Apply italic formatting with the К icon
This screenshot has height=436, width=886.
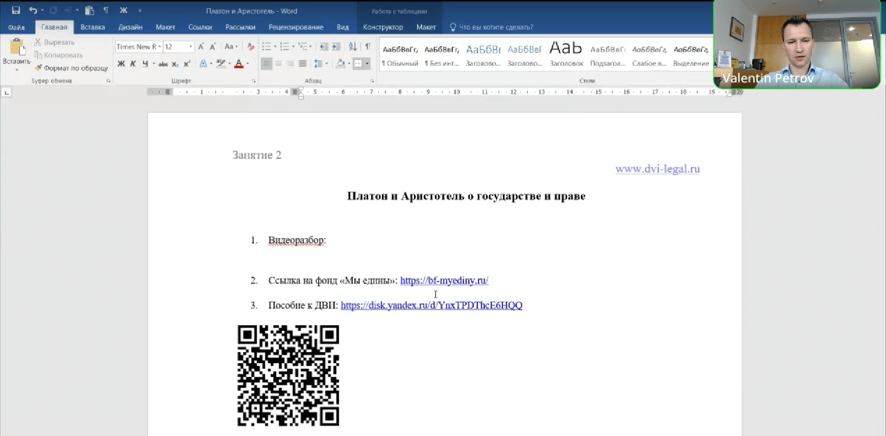pos(133,63)
